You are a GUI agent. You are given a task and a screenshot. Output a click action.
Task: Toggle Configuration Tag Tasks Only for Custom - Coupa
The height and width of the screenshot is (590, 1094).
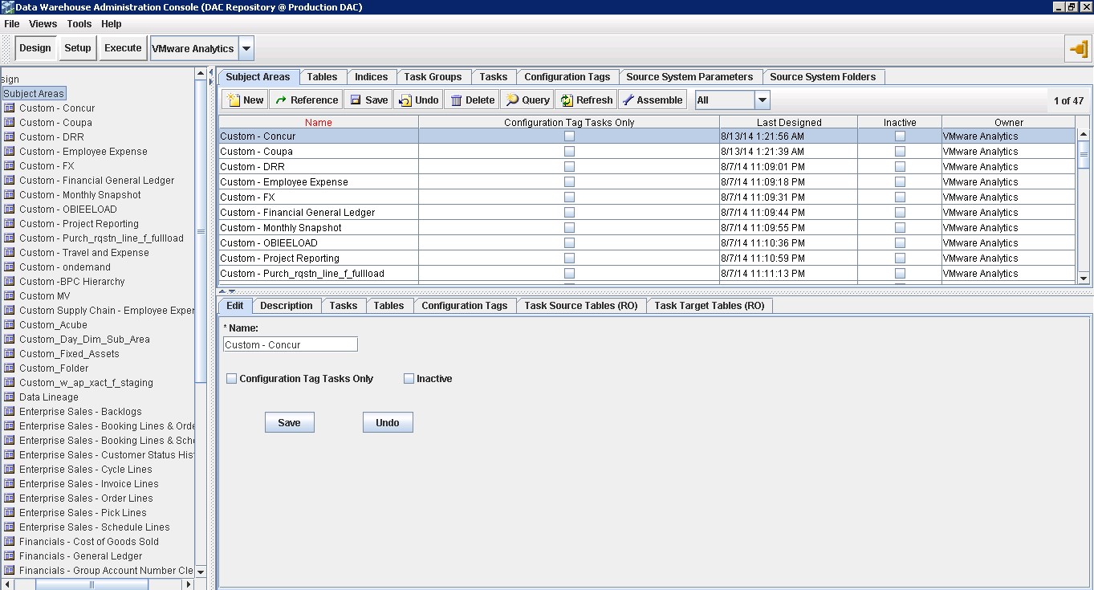tap(569, 151)
